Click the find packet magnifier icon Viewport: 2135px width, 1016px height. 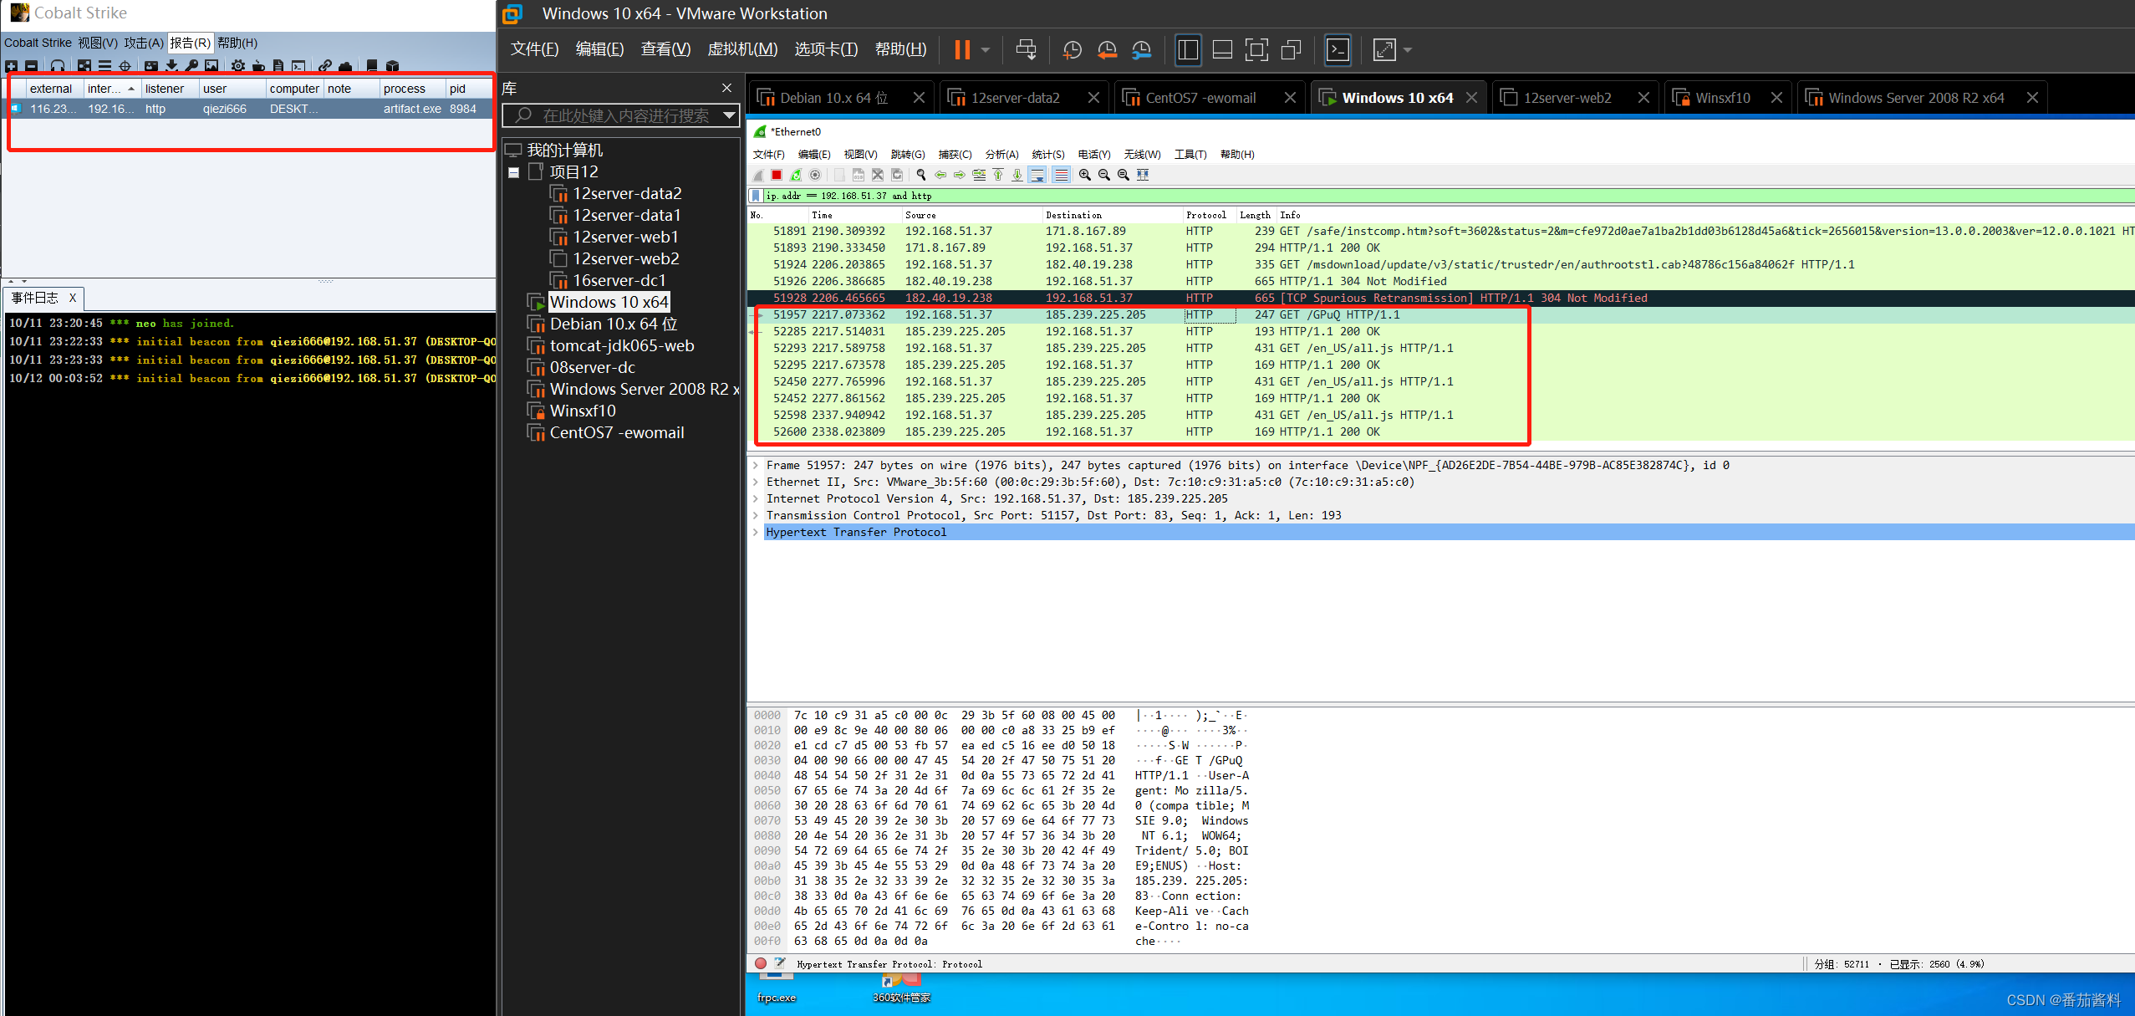coord(921,175)
